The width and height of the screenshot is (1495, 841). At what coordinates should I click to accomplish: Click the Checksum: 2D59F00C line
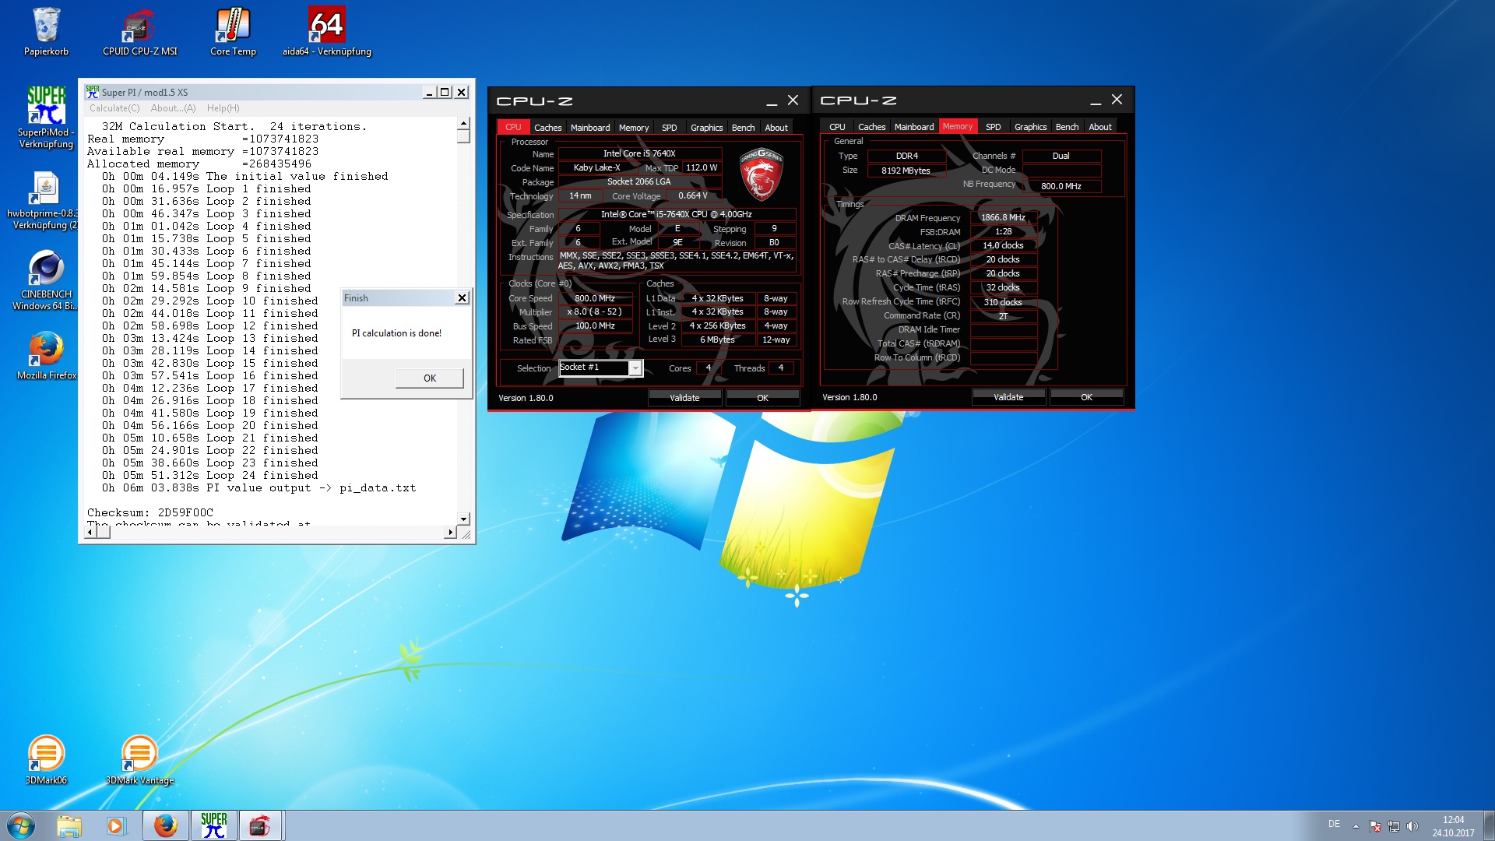coord(150,512)
